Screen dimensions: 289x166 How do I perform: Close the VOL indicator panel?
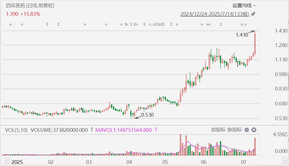click(x=254, y=130)
